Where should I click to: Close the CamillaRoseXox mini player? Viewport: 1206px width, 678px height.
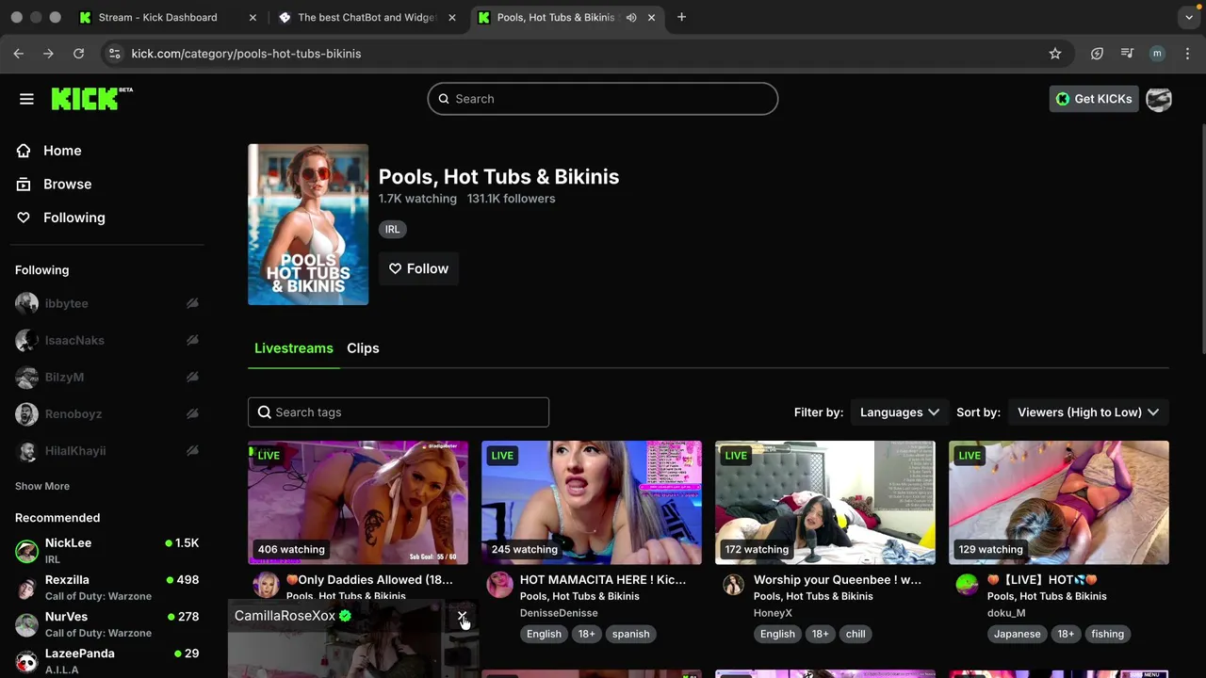(x=462, y=617)
